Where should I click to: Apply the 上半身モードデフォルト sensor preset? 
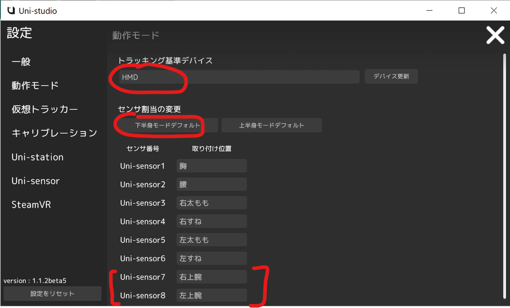[x=272, y=125]
